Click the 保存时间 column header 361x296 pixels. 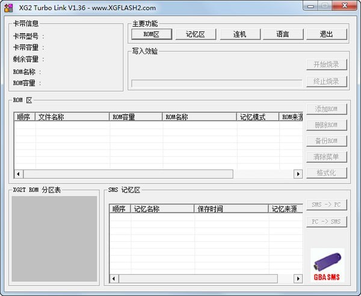[231, 209]
